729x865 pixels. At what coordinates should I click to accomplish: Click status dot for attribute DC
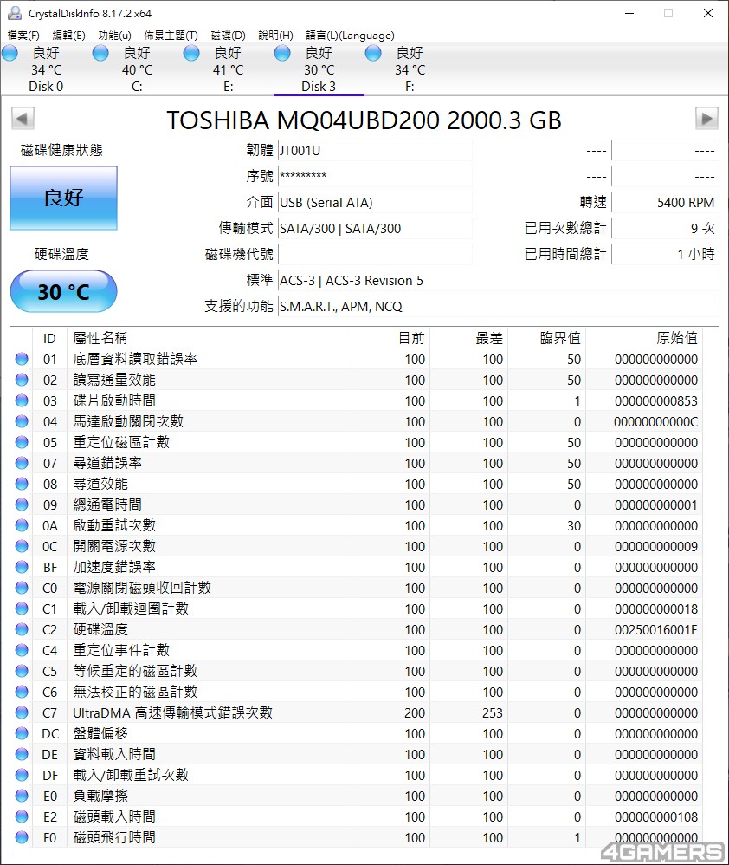pos(22,734)
